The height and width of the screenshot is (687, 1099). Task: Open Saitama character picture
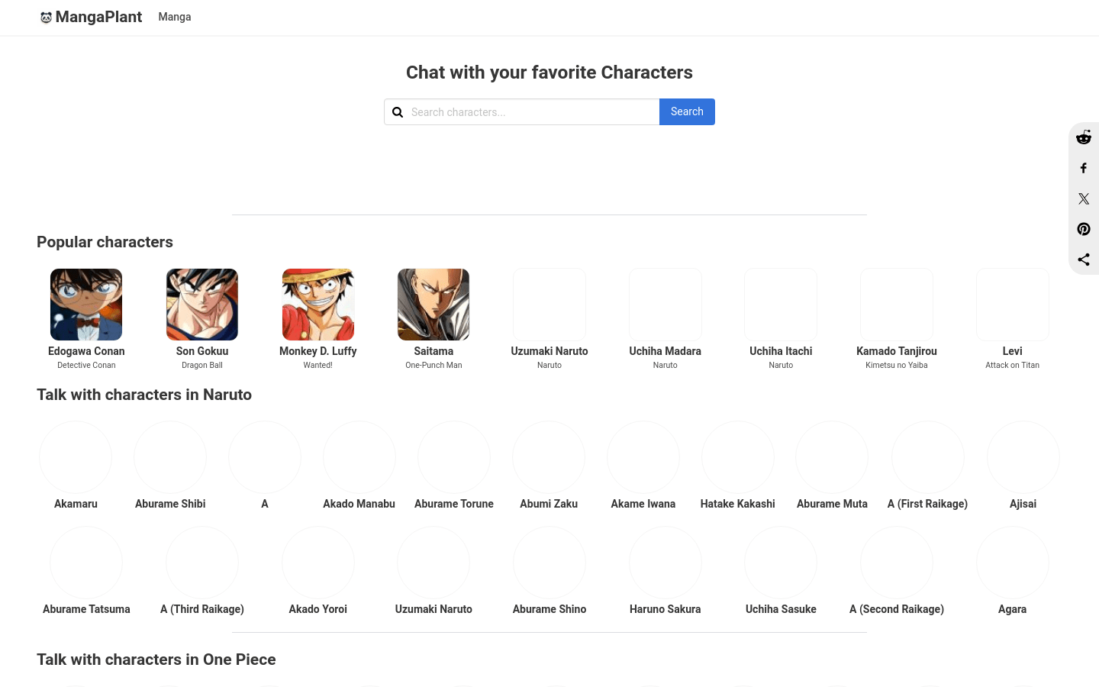433,305
